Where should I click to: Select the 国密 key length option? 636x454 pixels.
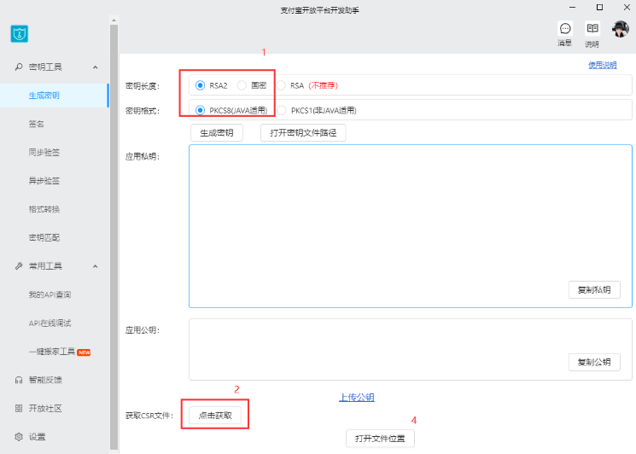tap(242, 85)
